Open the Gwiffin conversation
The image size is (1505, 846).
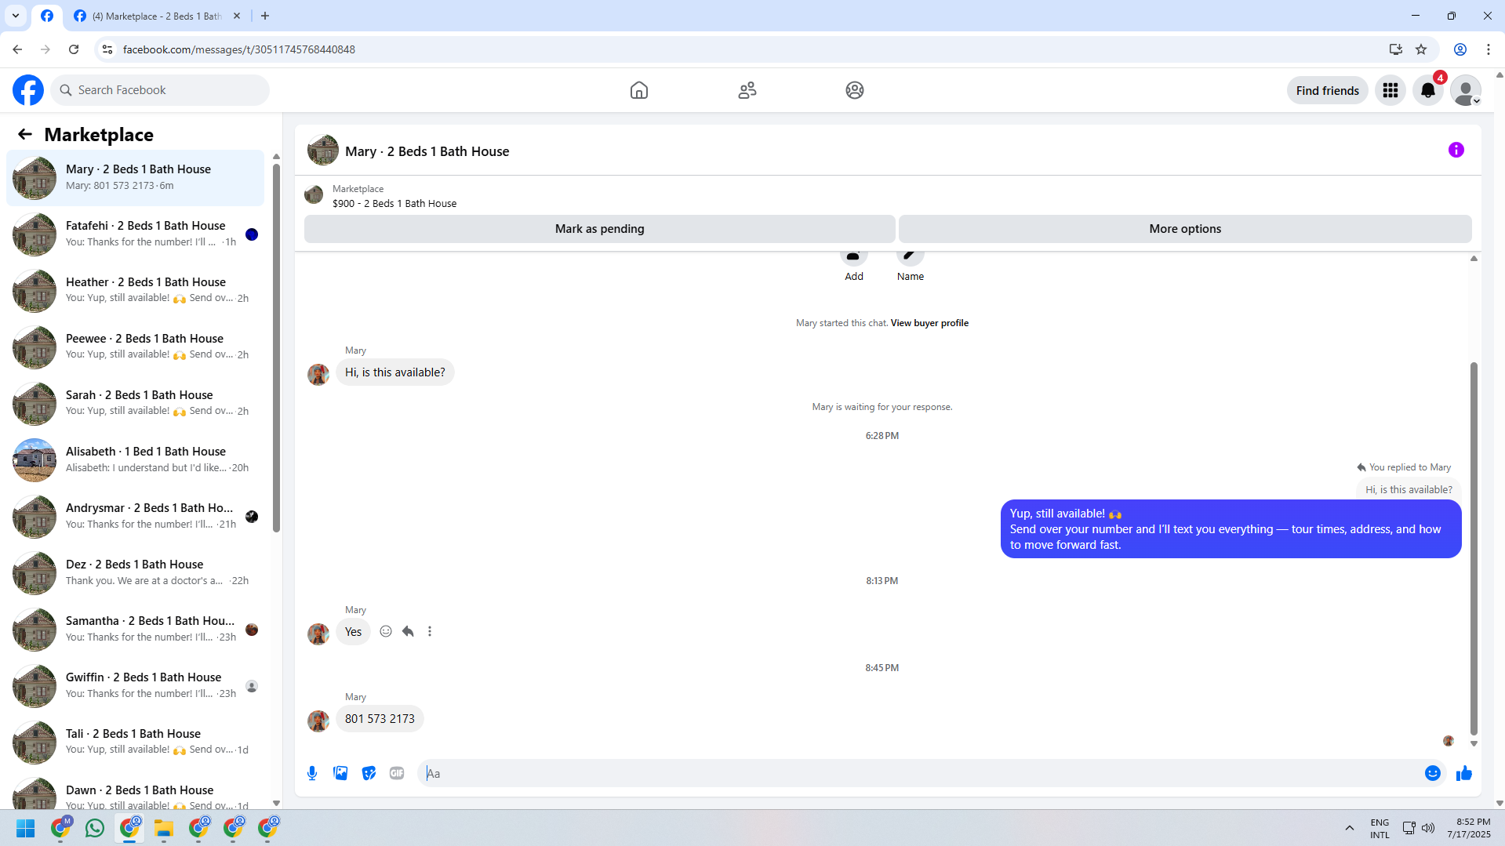(135, 685)
